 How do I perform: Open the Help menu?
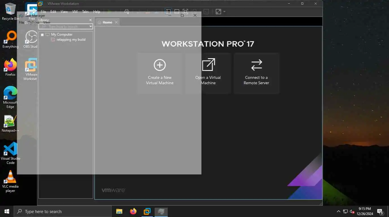pyautogui.click(x=97, y=12)
